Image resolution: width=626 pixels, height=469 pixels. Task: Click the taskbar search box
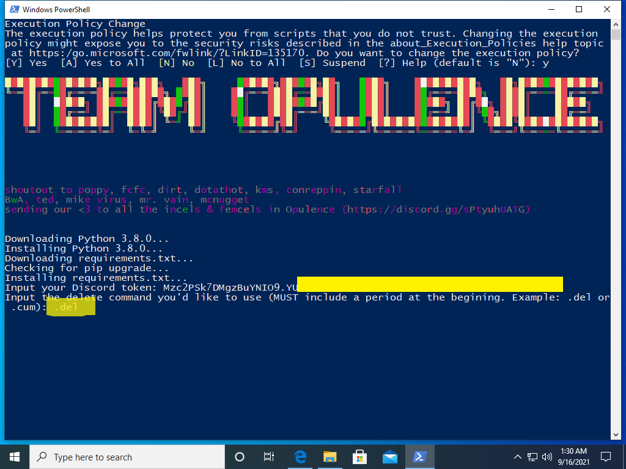[x=127, y=457]
